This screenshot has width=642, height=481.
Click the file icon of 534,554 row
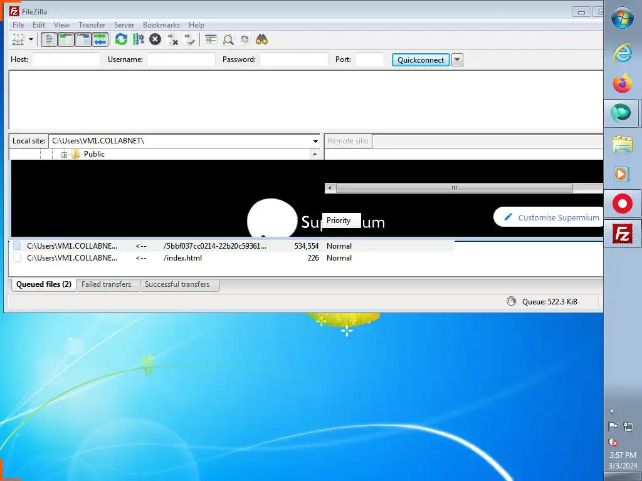click(17, 246)
